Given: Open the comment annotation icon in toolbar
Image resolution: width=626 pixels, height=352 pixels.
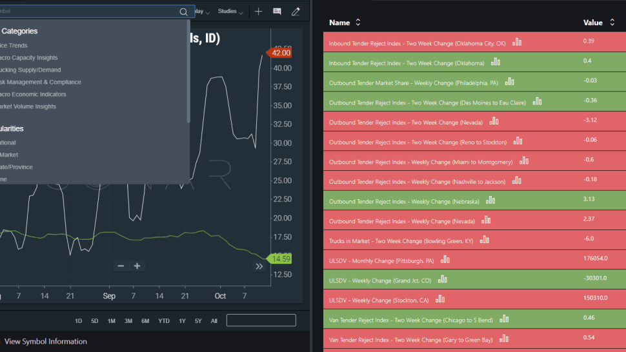Looking at the screenshot, I should click(277, 12).
